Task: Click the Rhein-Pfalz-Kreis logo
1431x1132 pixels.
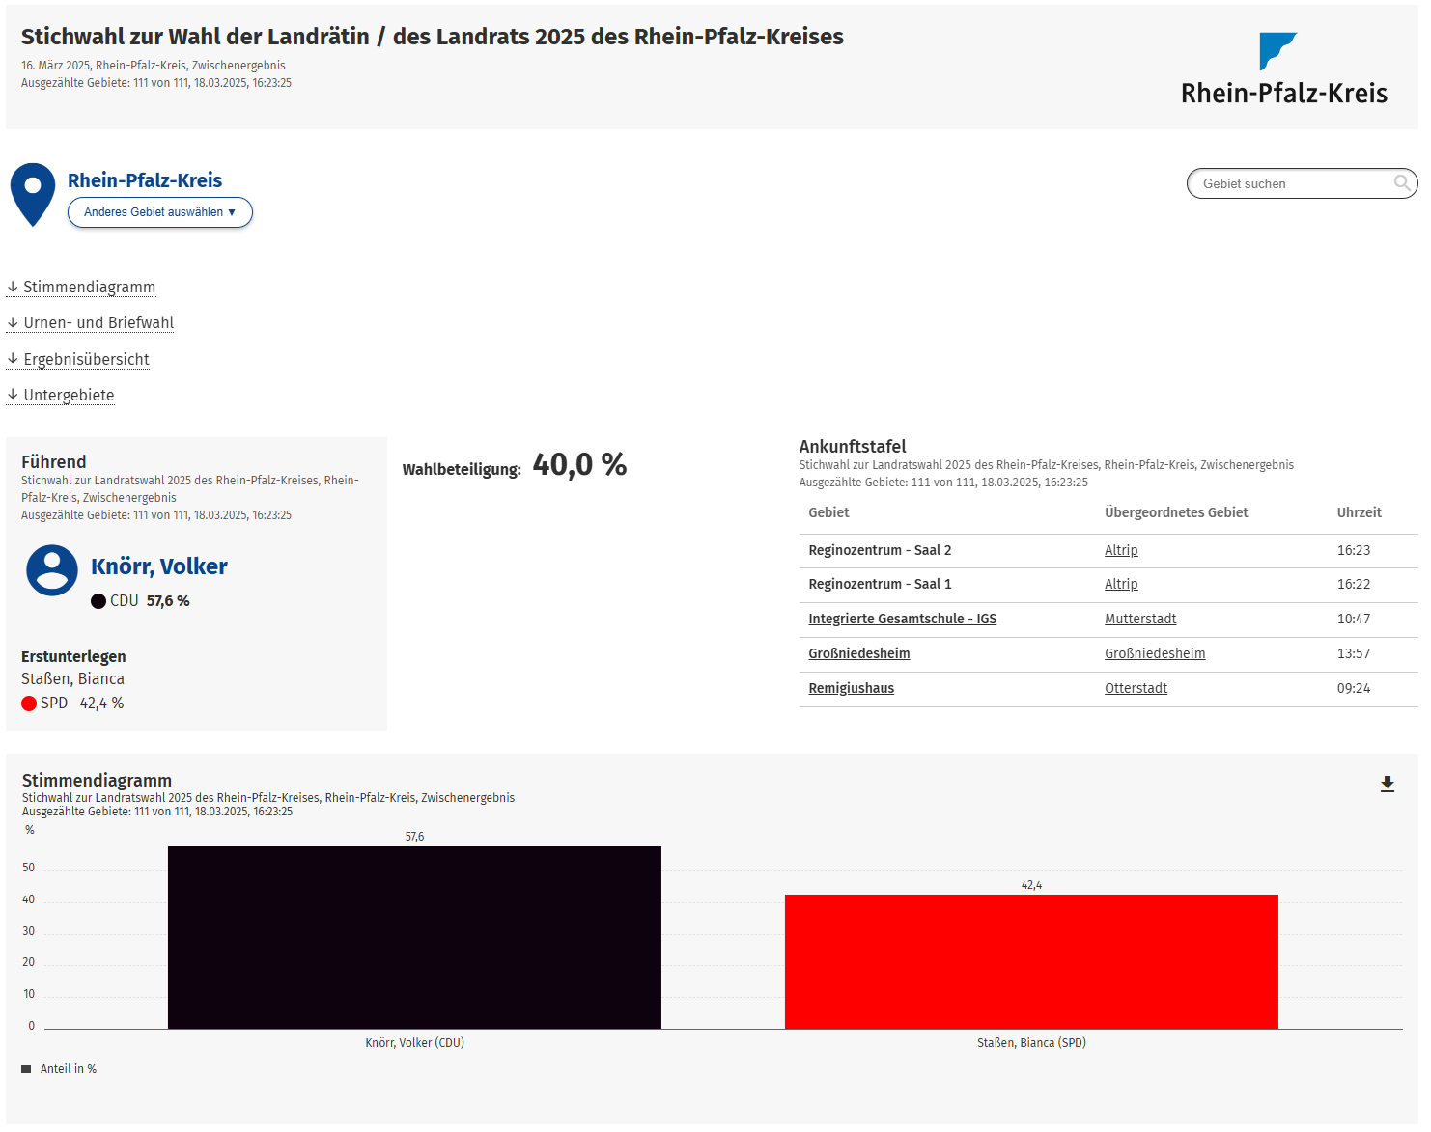Action: [1283, 69]
